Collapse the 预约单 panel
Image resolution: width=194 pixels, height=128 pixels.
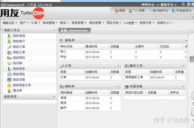[x=118, y=87]
